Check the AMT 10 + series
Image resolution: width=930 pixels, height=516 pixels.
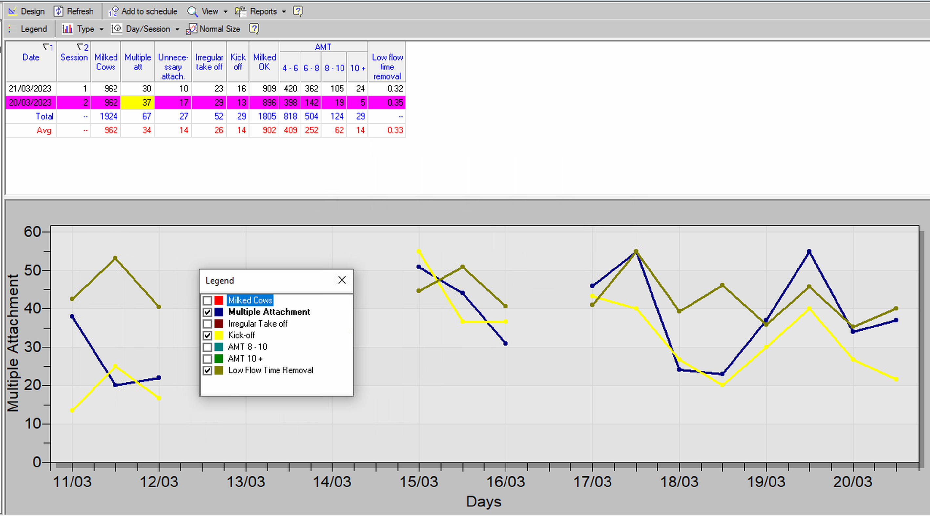[208, 359]
